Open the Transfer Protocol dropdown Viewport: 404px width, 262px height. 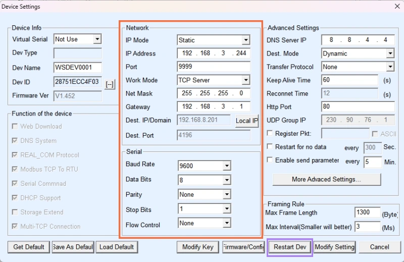point(390,67)
